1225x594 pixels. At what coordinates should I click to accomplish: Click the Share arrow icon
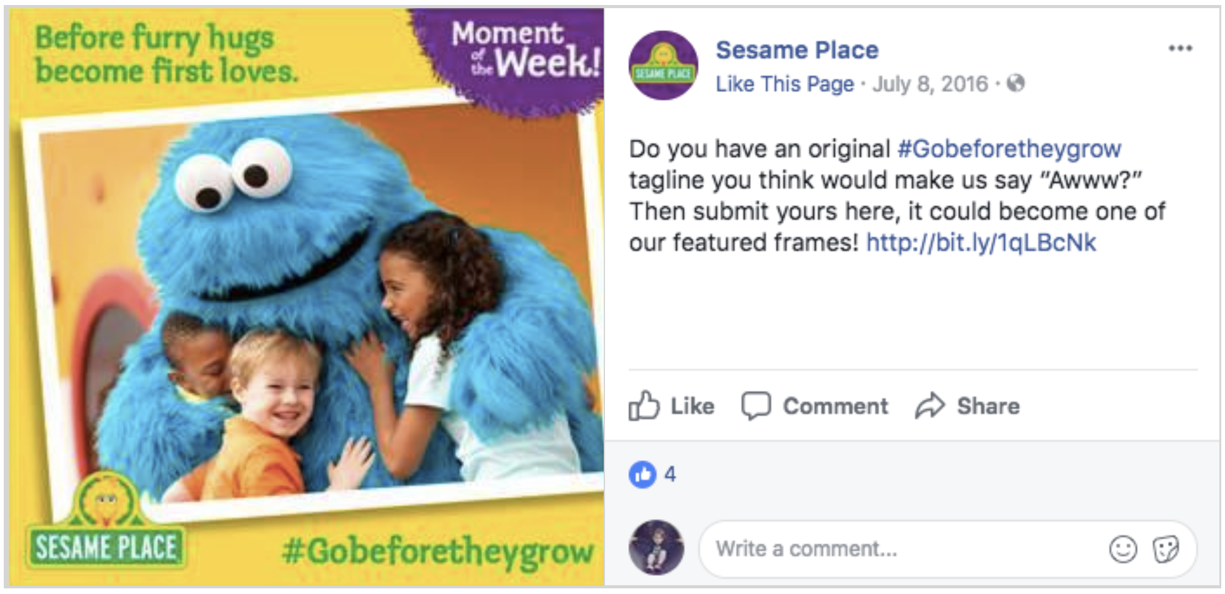pos(930,406)
